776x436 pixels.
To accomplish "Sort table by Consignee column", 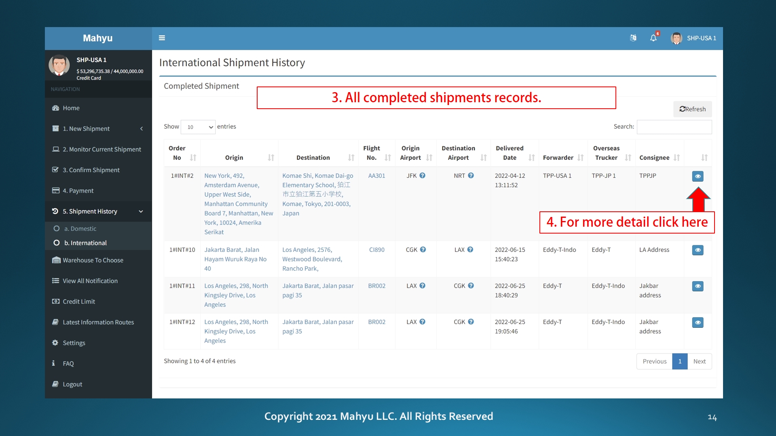I will 660,153.
